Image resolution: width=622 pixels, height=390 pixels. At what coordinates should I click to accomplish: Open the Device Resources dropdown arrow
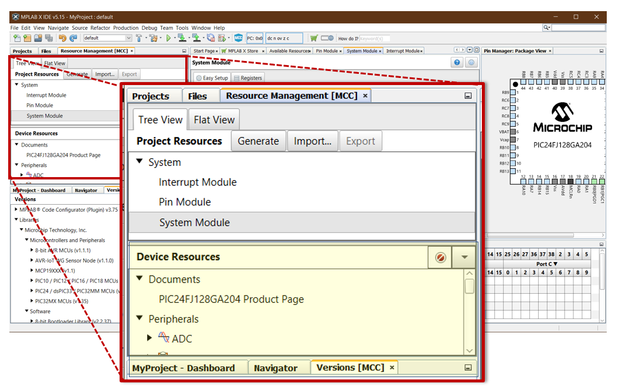(x=464, y=257)
